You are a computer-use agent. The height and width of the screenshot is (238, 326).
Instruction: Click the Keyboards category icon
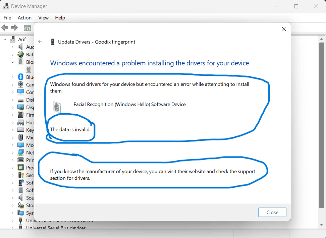point(20,130)
